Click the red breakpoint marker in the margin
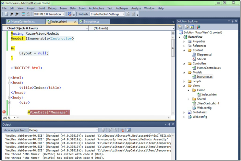The width and height of the screenshot is (241, 161). pos(4,112)
